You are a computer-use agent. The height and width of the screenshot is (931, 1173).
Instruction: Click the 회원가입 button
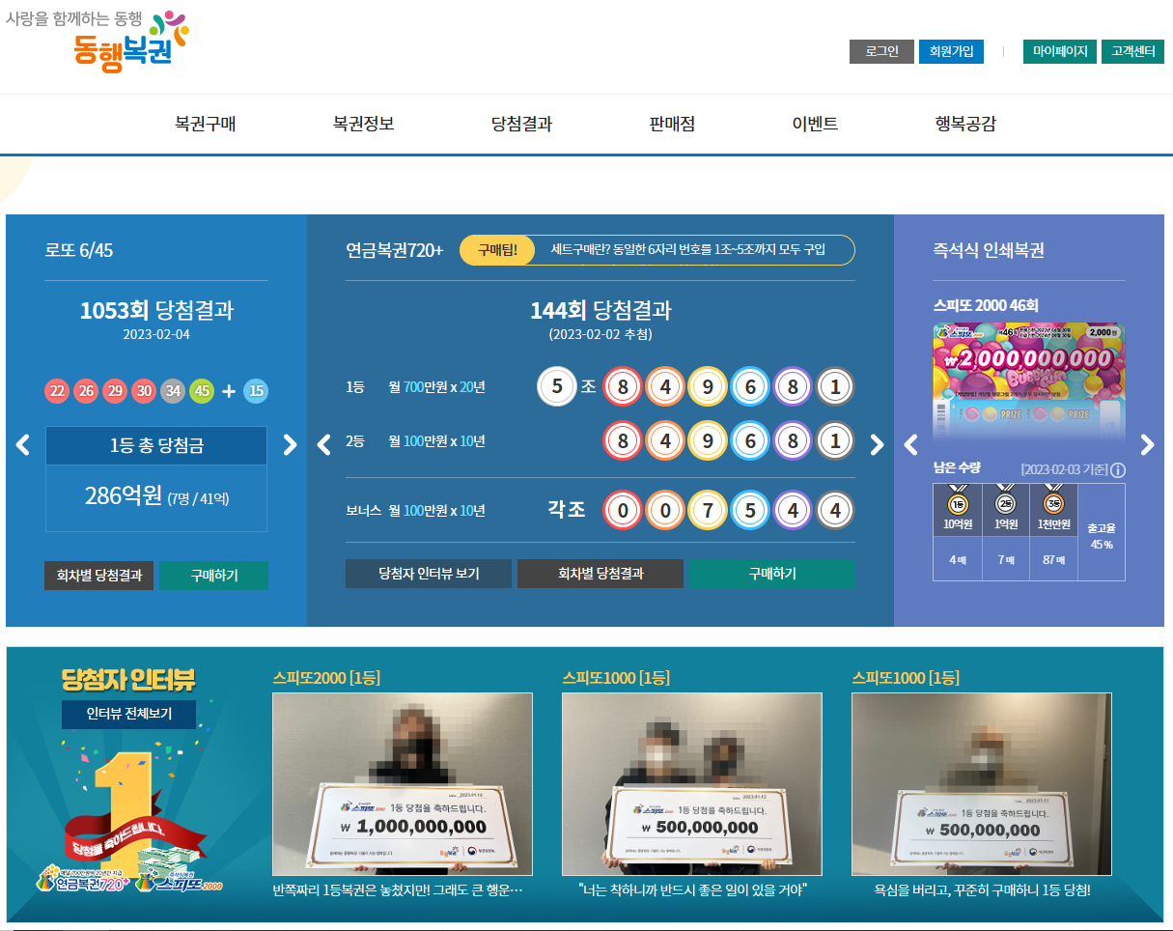coord(951,51)
